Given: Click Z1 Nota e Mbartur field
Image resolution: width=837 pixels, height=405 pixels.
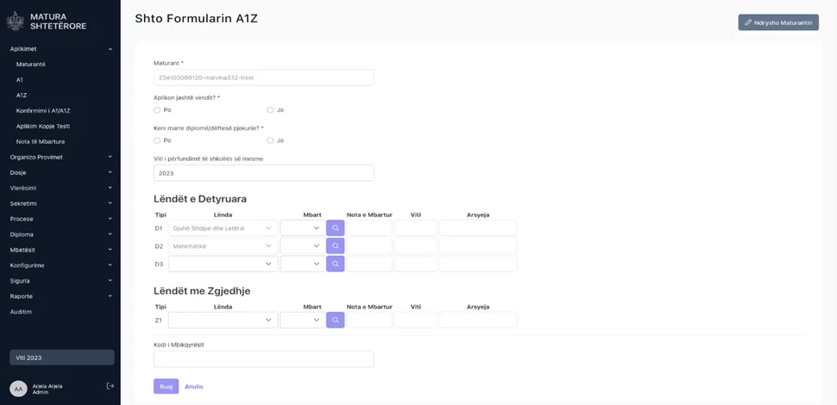Looking at the screenshot, I should pos(369,321).
